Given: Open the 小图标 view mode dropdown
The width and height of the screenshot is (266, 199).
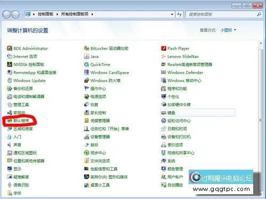Looking at the screenshot, I should [228, 30].
